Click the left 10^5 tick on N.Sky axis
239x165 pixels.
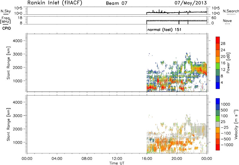click(18, 8)
